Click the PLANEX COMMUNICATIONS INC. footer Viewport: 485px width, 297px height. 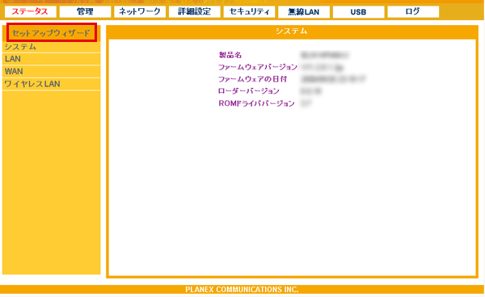pyautogui.click(x=242, y=289)
